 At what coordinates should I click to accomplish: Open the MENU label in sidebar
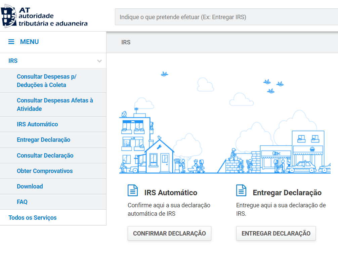[29, 42]
